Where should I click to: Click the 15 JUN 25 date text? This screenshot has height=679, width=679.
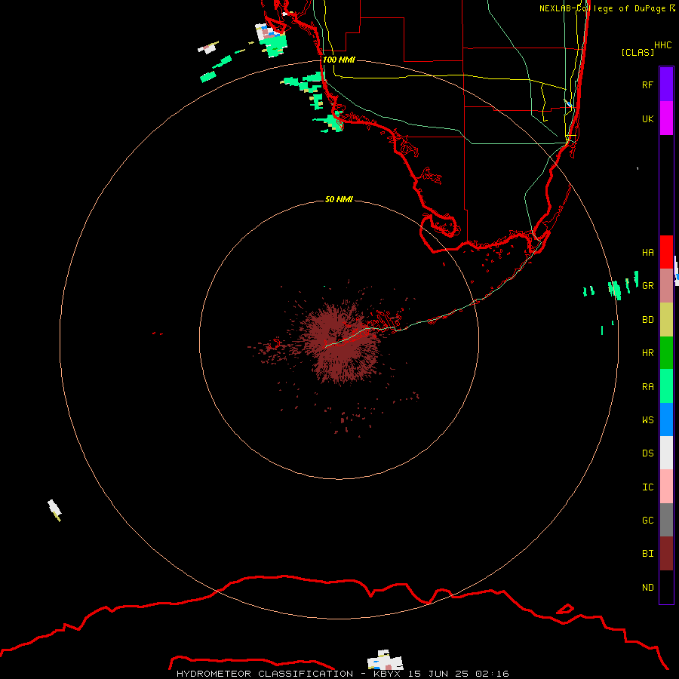tap(438, 674)
